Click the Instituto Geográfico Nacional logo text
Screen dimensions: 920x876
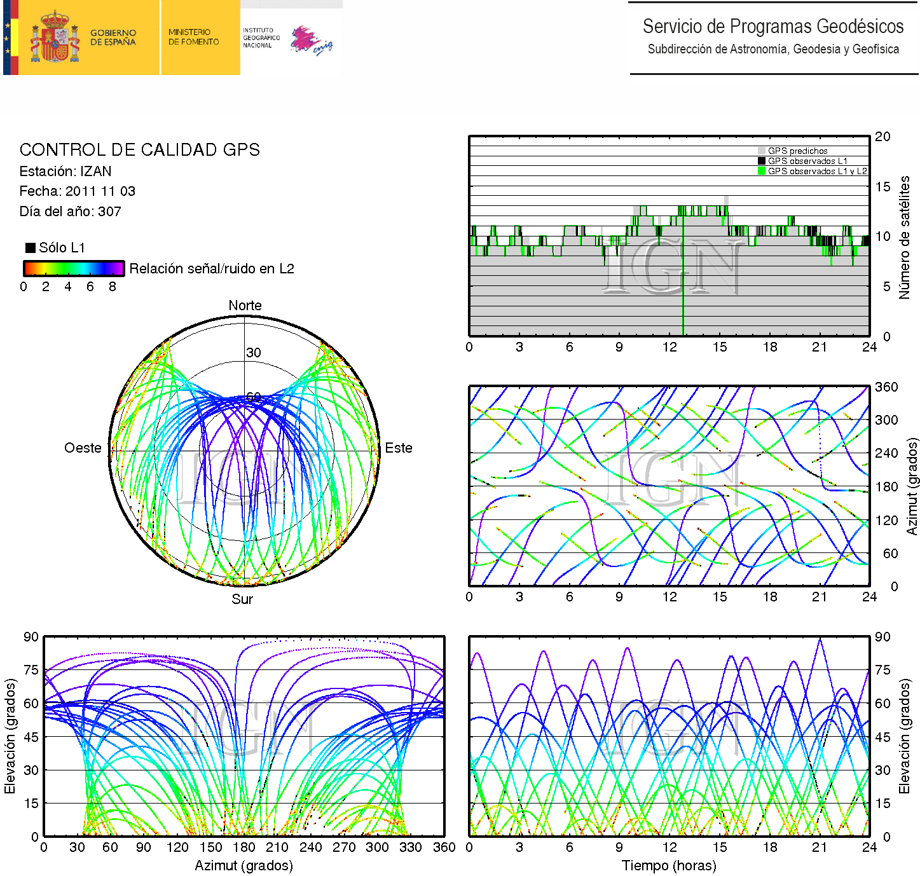point(261,38)
